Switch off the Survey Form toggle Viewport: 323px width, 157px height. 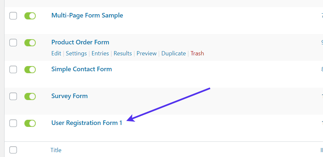[x=30, y=96]
